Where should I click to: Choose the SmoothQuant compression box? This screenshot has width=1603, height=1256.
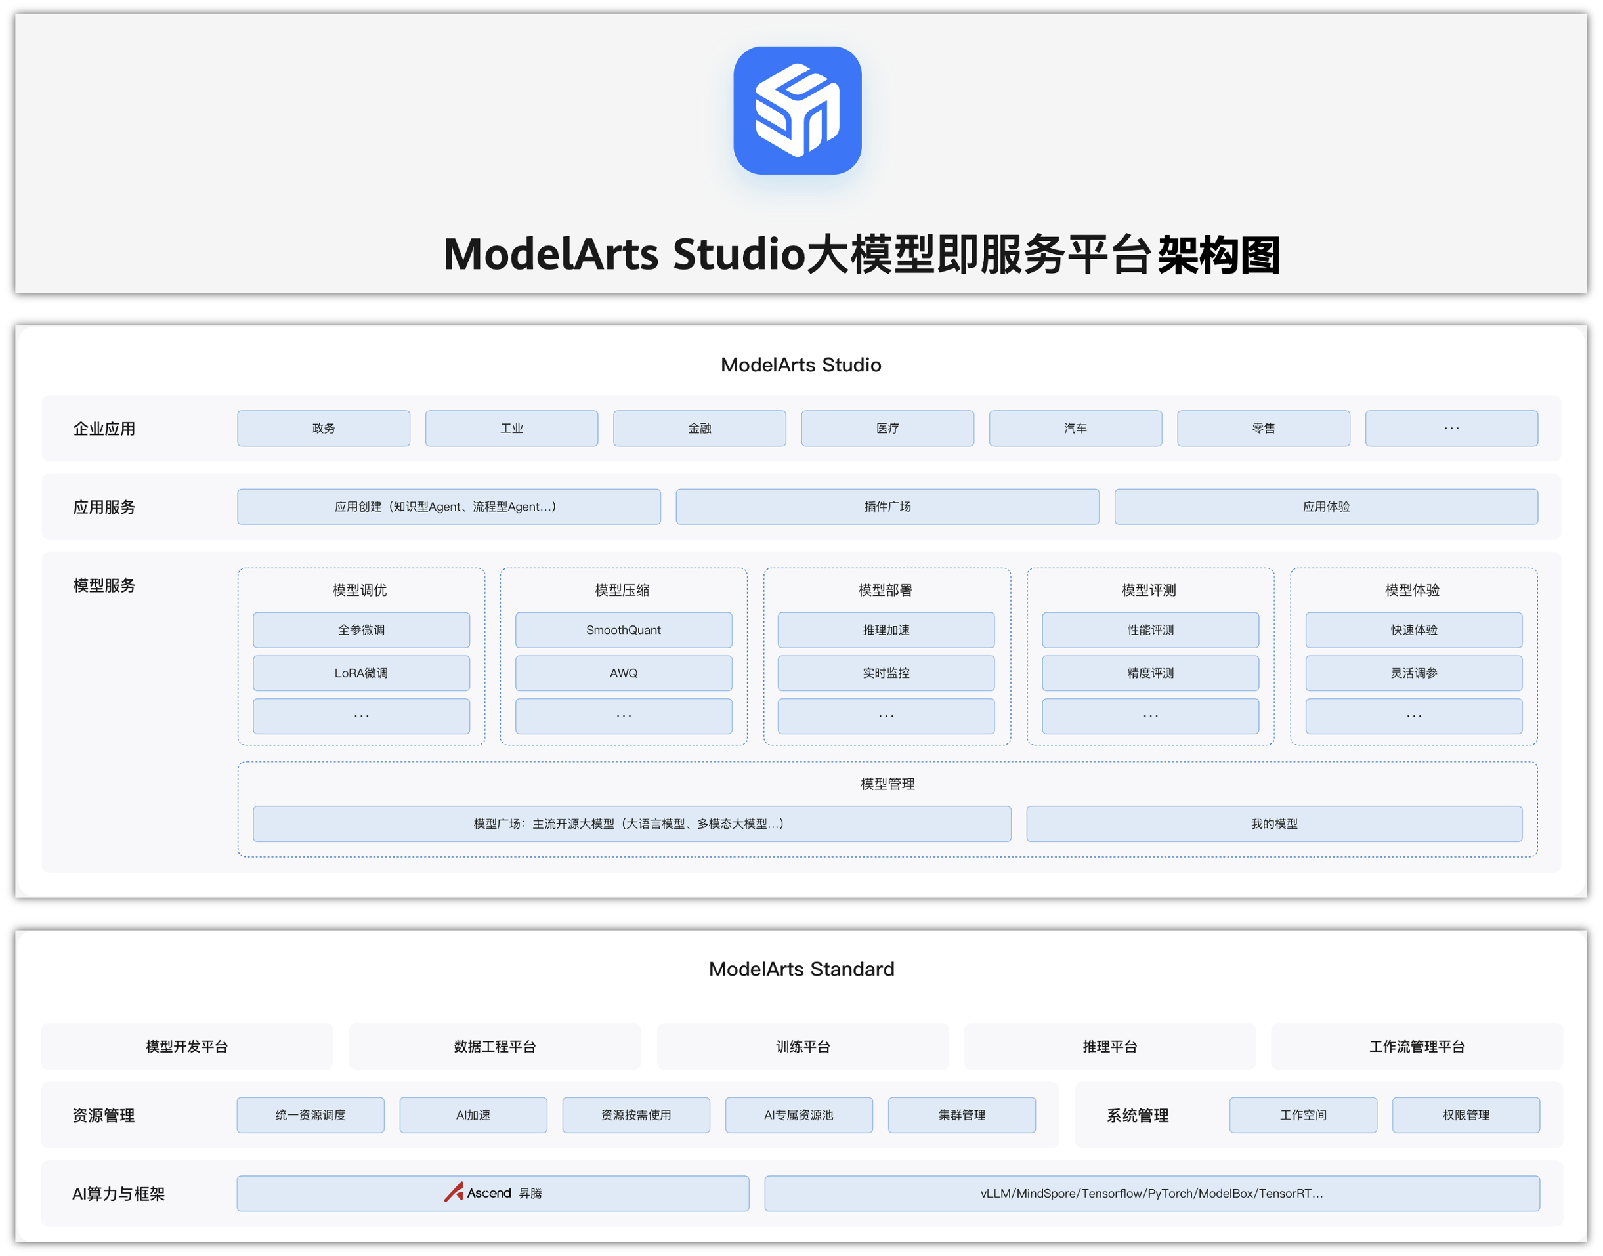click(x=623, y=629)
